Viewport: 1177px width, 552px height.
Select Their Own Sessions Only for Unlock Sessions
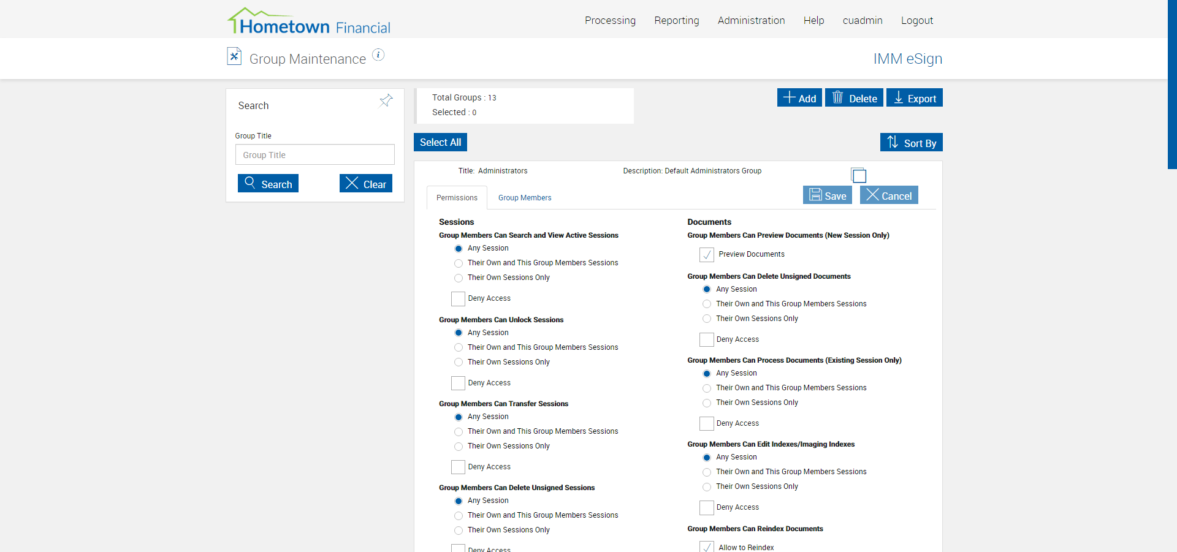click(459, 362)
